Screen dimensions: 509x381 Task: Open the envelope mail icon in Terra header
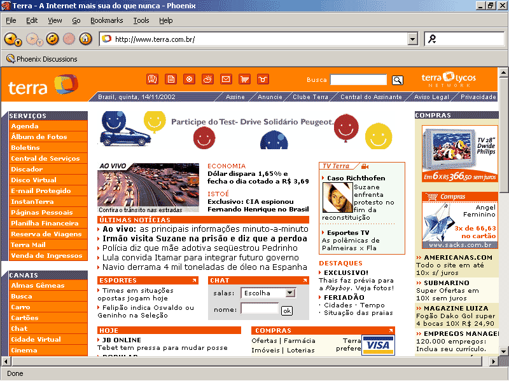[226, 79]
